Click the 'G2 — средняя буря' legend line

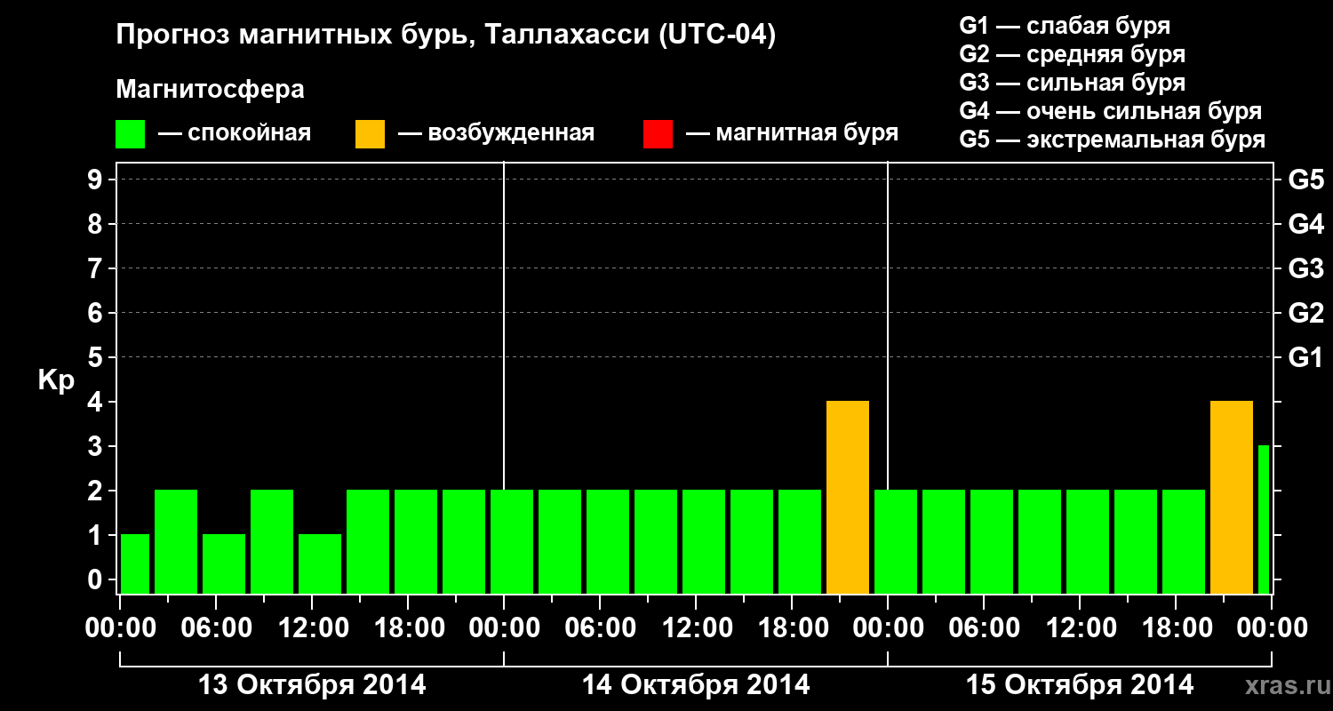[1072, 54]
